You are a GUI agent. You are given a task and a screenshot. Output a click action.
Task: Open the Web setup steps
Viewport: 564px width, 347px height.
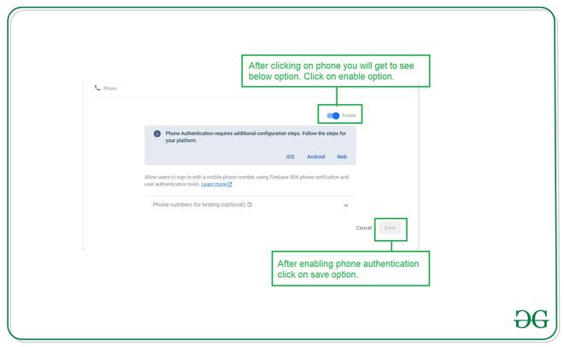point(342,156)
